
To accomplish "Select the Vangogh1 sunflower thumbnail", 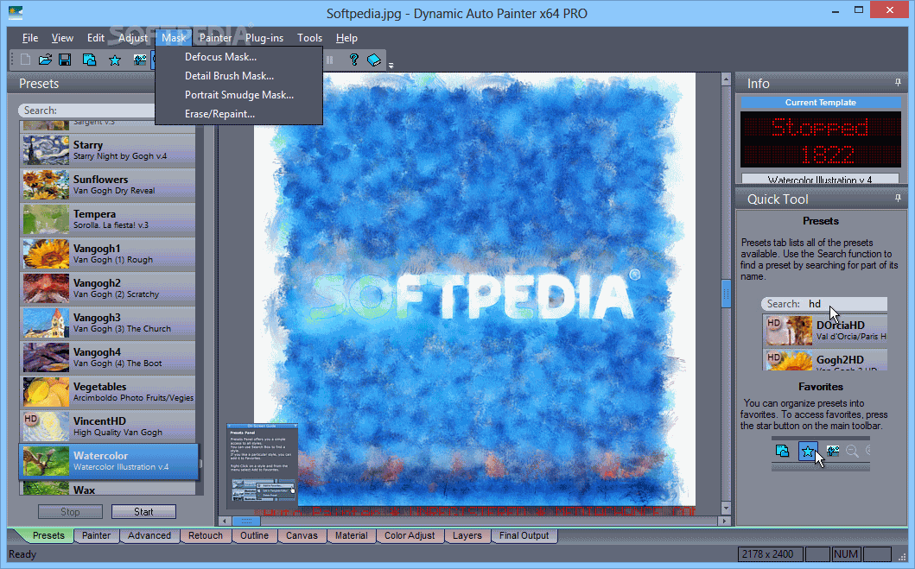I will coord(46,253).
